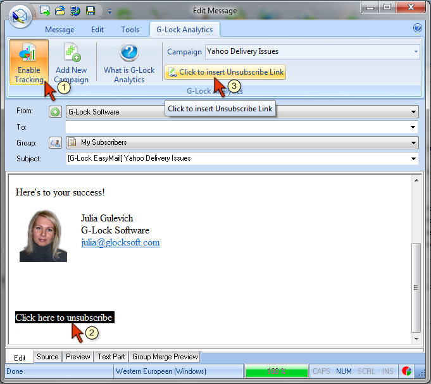431x384 pixels.
Task: Switch to the Edit view tab at bottom
Action: coord(20,357)
